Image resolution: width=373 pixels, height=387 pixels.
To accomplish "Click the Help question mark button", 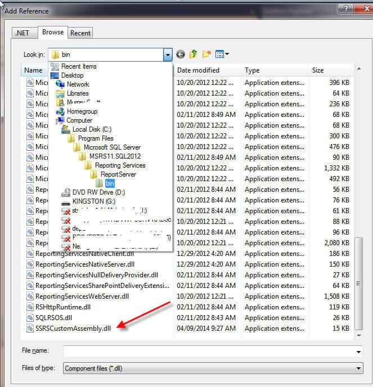I will pyautogui.click(x=346, y=9).
